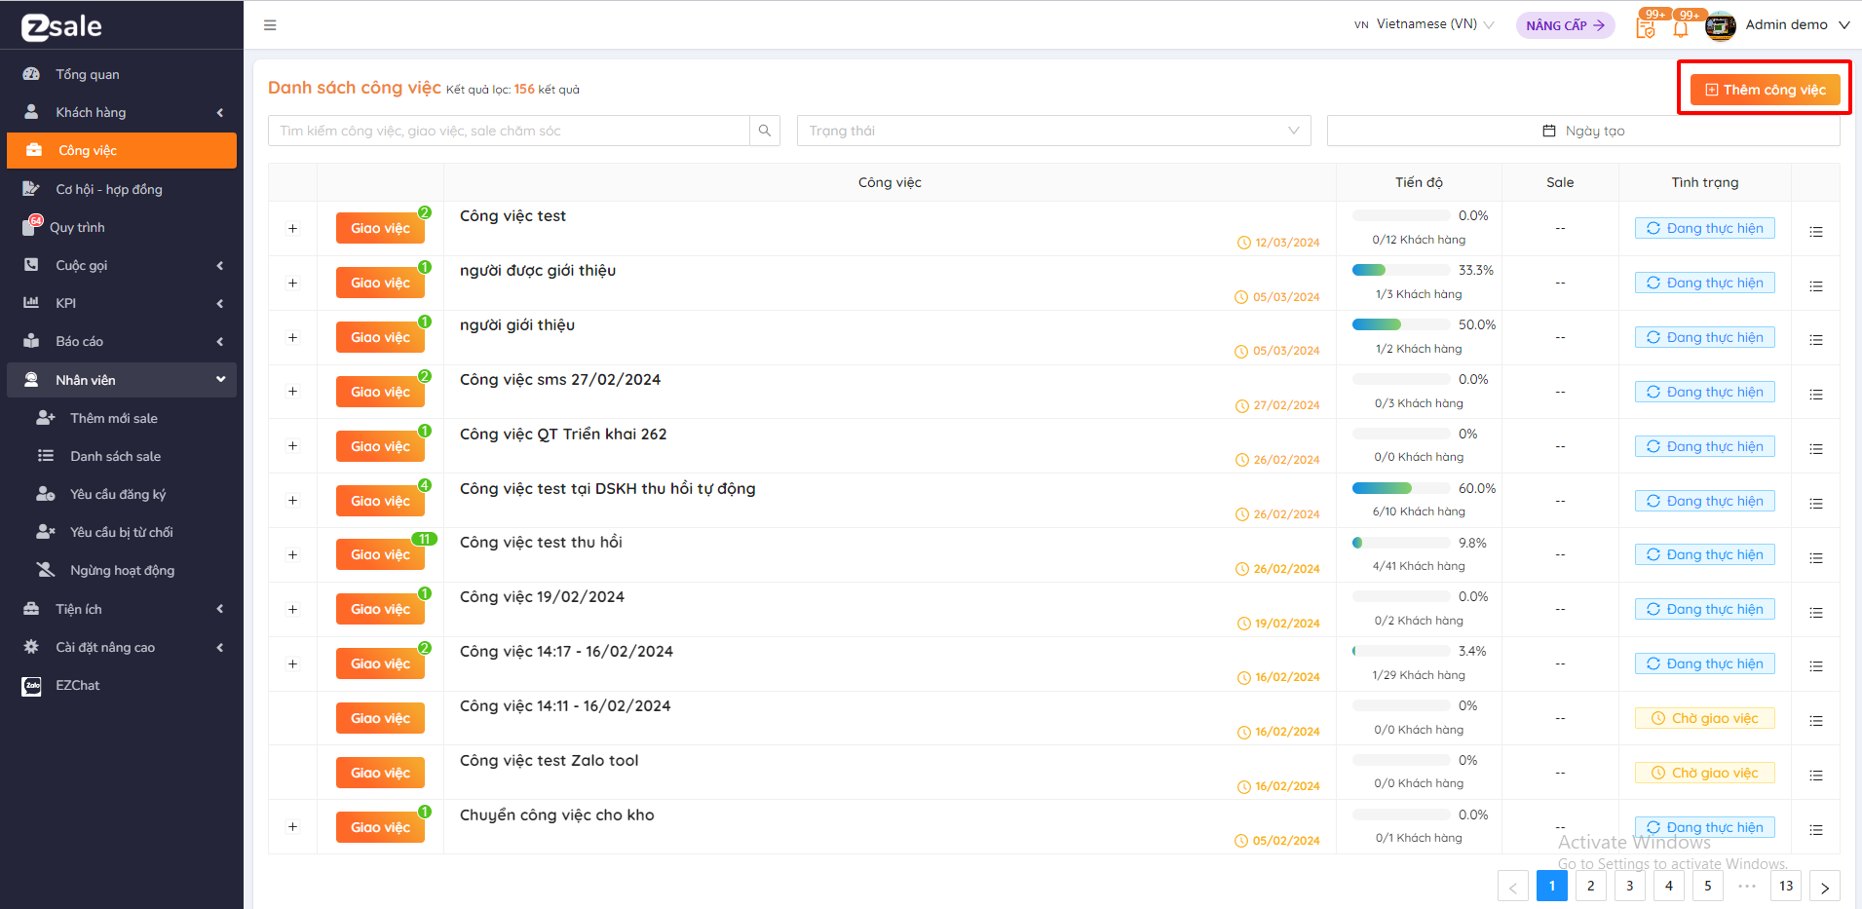Click ellipsis jump pages in pagination
The height and width of the screenshot is (909, 1862).
[1747, 886]
